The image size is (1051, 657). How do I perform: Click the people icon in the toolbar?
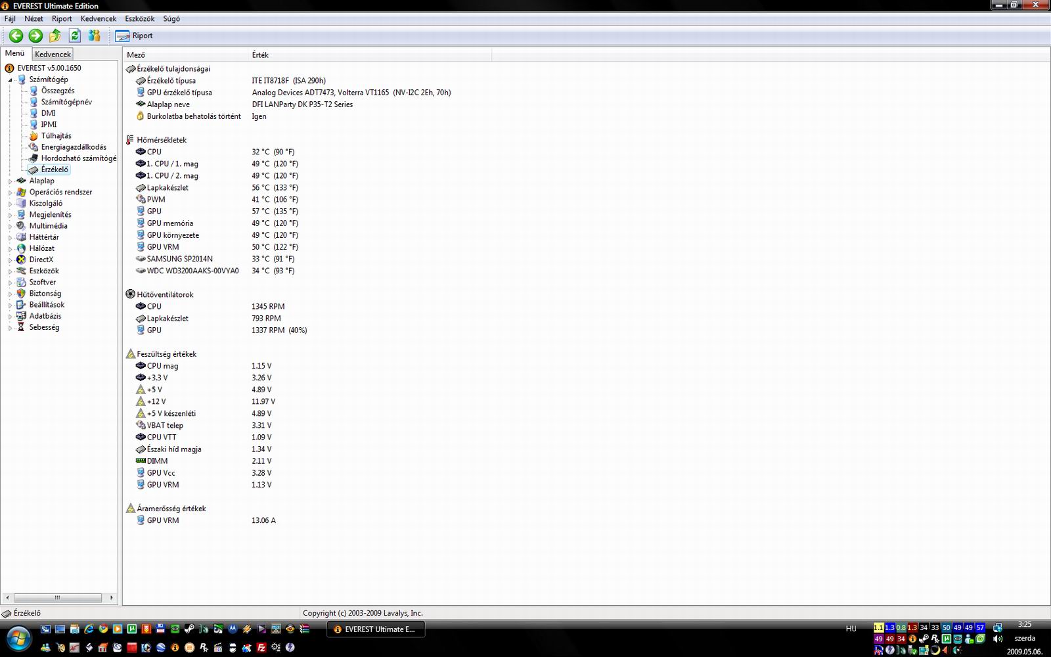94,35
